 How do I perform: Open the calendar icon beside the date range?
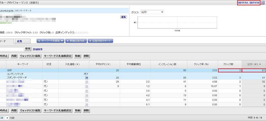click(x=263, y=3)
